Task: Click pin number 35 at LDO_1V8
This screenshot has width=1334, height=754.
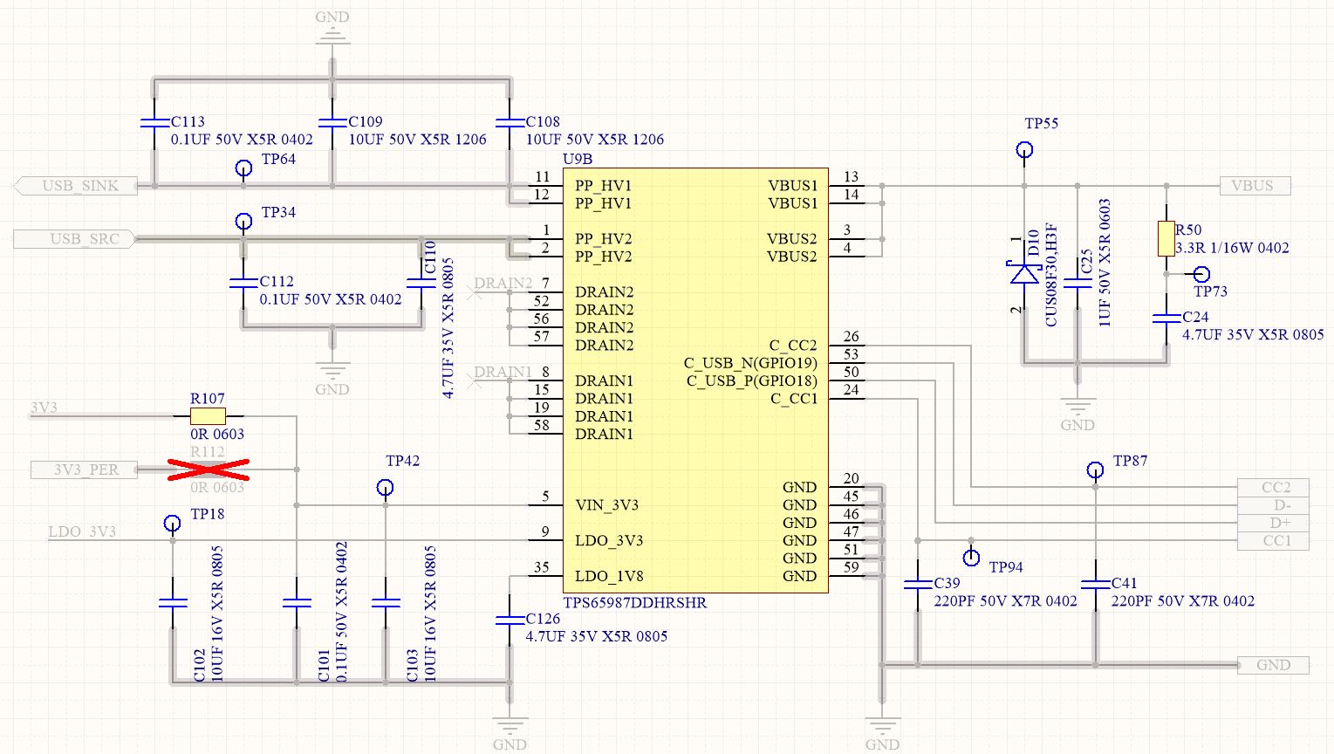Action: pyautogui.click(x=541, y=567)
